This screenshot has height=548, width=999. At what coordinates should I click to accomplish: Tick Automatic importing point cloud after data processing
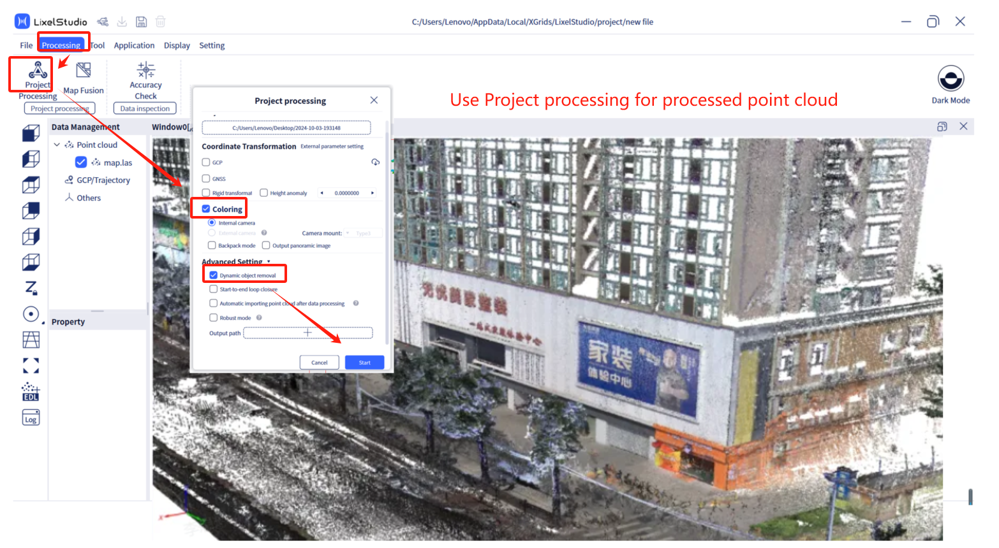(214, 303)
